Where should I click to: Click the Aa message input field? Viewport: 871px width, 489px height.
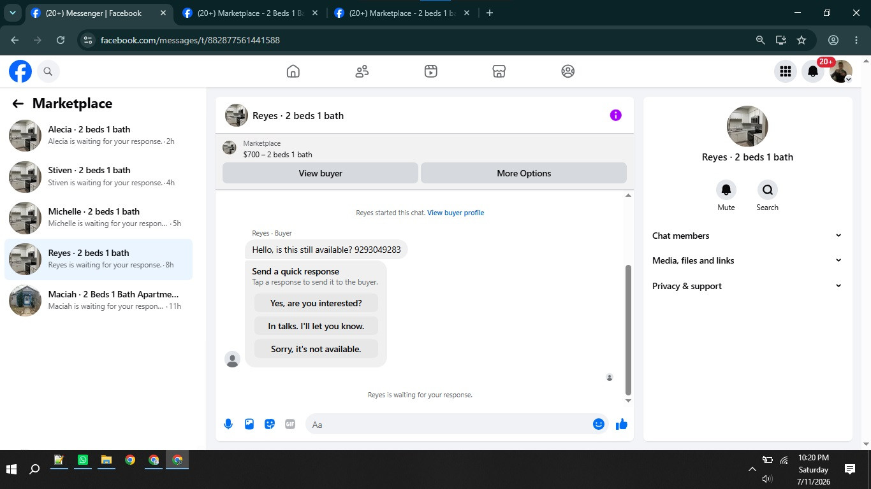[x=448, y=424]
